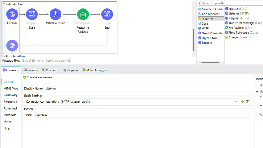Select Notes settings section
Image resolution: width=263 pixels, height=148 pixels.
point(8,122)
